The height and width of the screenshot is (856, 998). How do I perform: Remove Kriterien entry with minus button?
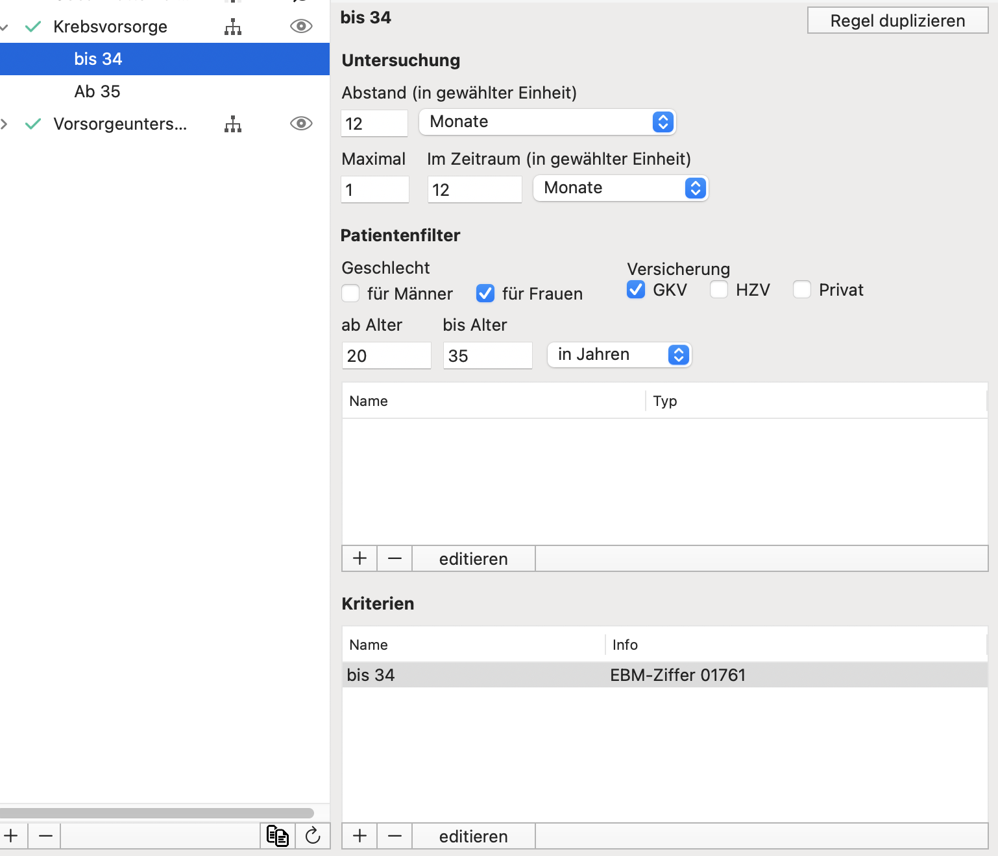[x=395, y=836]
